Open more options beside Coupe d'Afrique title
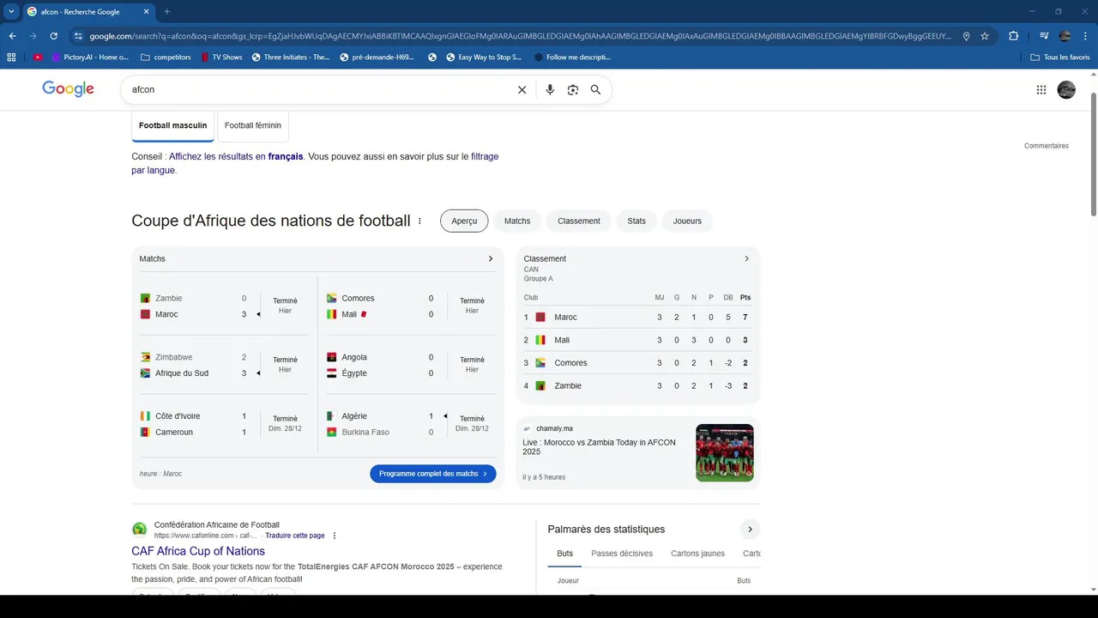The height and width of the screenshot is (618, 1098). pos(419,221)
